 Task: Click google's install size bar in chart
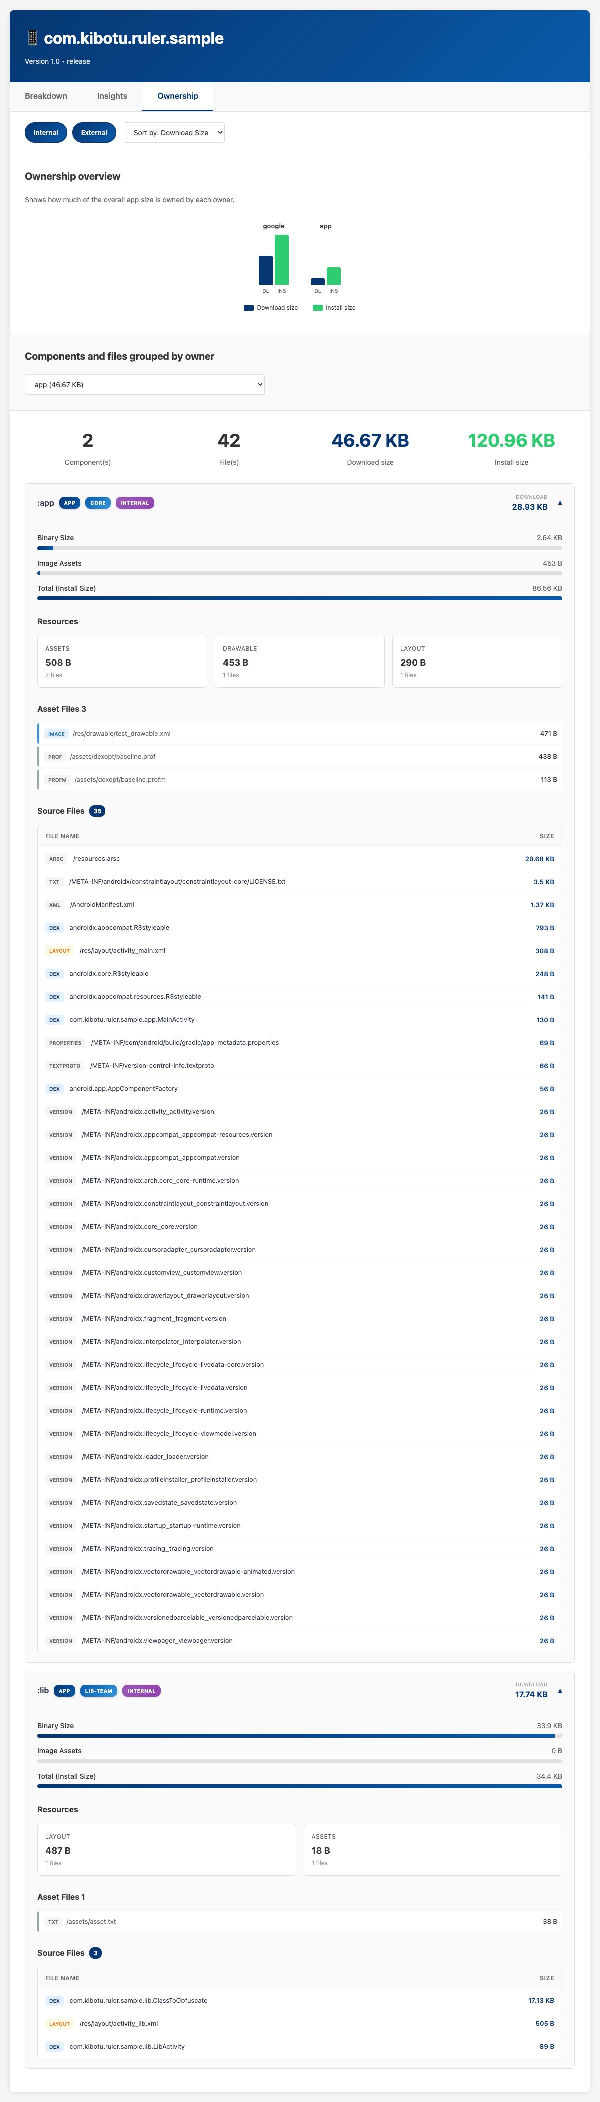pos(281,260)
